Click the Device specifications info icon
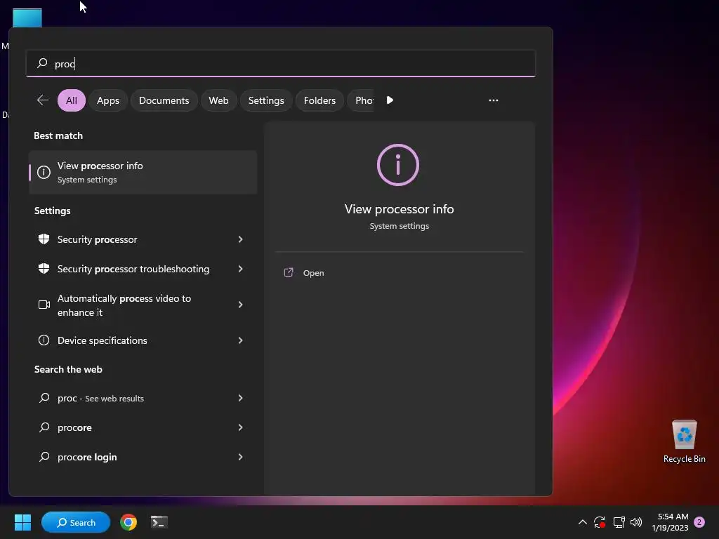Image resolution: width=719 pixels, height=539 pixels. (x=44, y=340)
